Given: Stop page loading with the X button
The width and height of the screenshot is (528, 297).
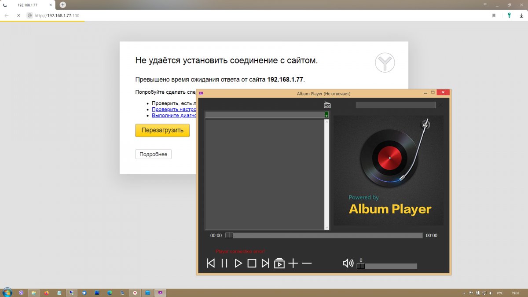Looking at the screenshot, I should [18, 15].
